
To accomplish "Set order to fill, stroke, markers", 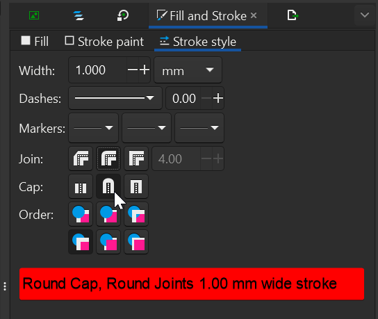I will pos(81,214).
